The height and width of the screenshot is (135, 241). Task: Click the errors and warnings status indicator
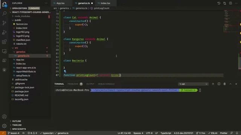point(32,133)
